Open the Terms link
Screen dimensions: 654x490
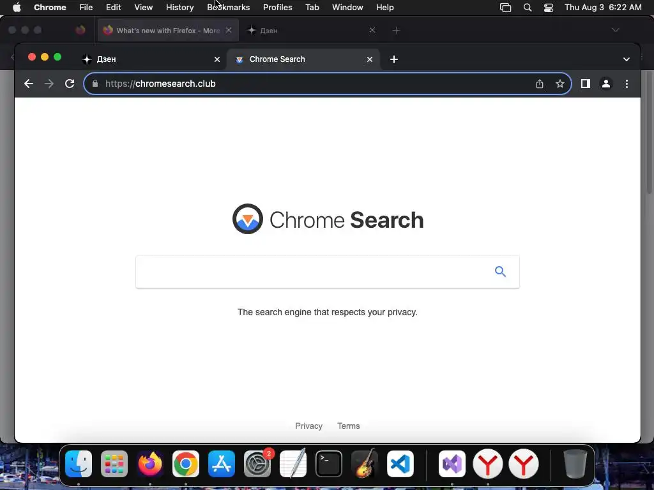348,426
